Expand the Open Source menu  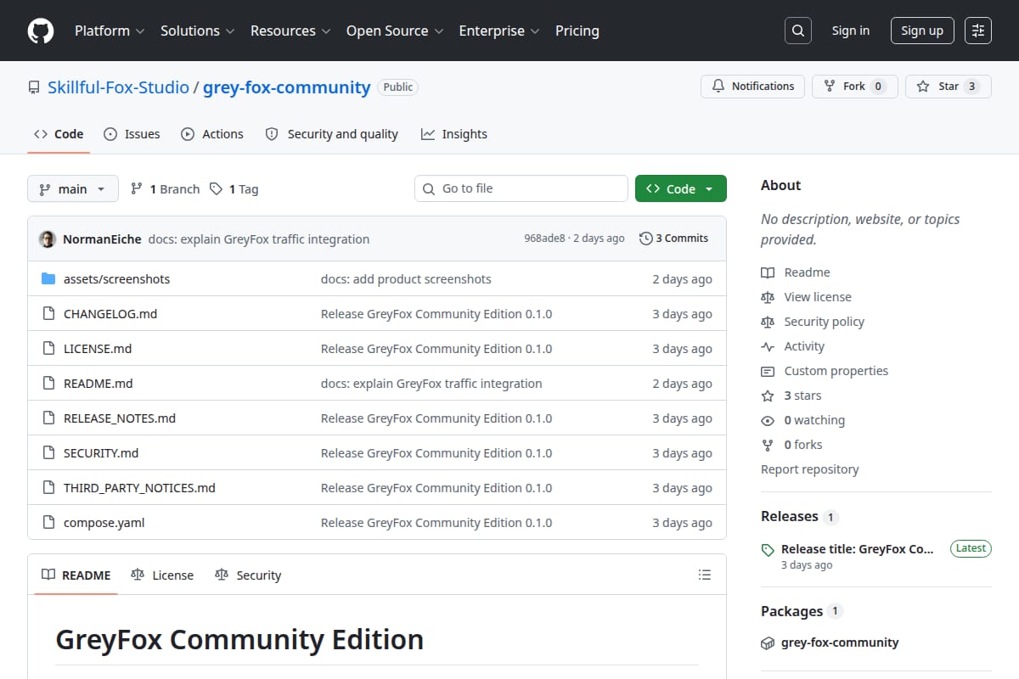pos(395,31)
